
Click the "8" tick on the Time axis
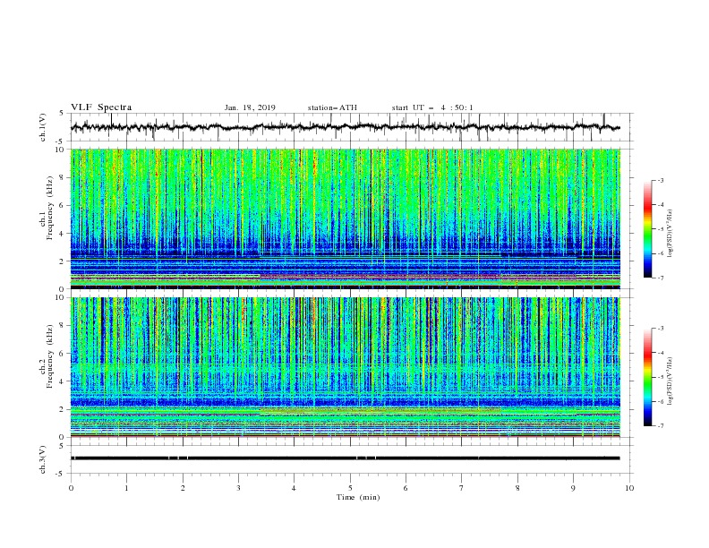[x=517, y=488]
